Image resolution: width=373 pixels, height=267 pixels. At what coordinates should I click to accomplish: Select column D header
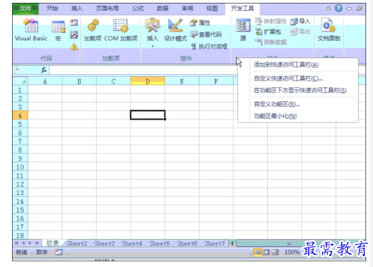click(x=148, y=81)
